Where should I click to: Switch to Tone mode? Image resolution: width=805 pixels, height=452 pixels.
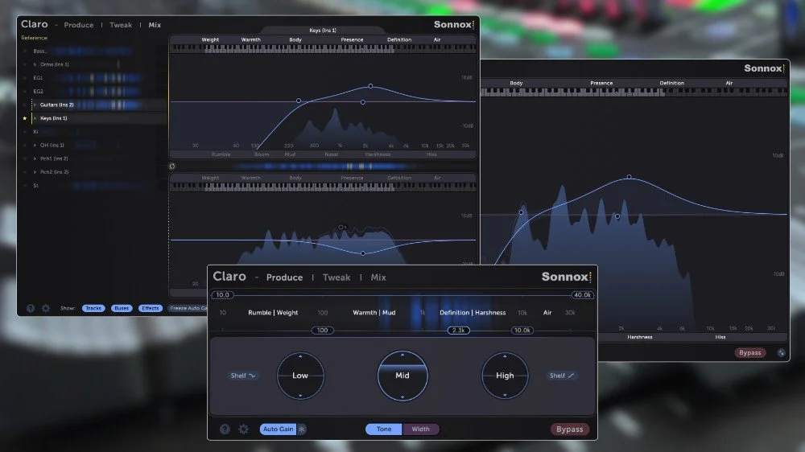click(384, 429)
